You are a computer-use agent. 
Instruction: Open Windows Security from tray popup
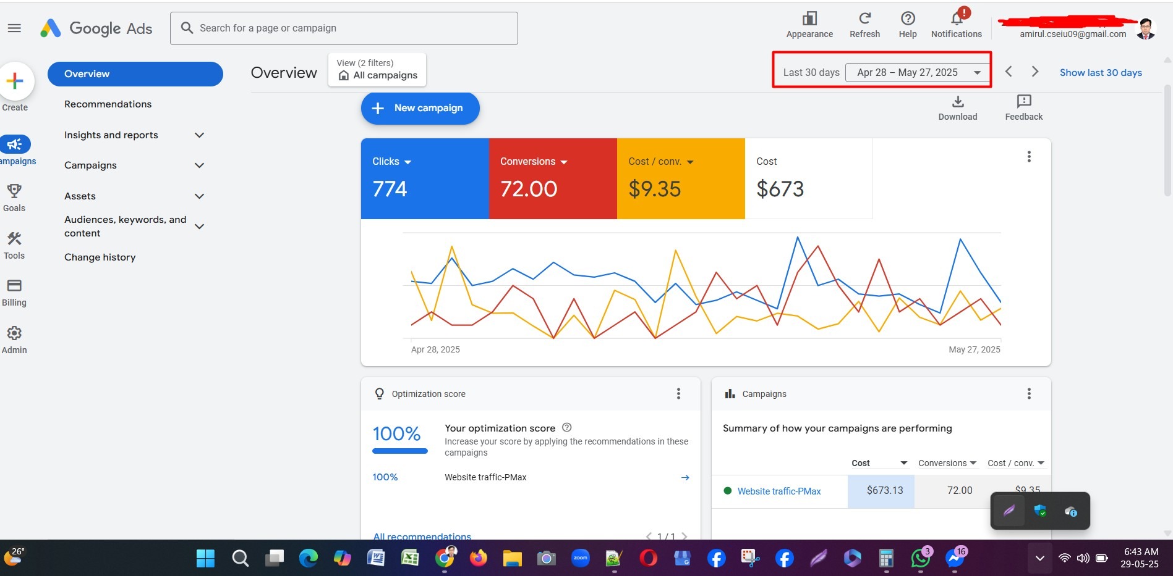1040,511
